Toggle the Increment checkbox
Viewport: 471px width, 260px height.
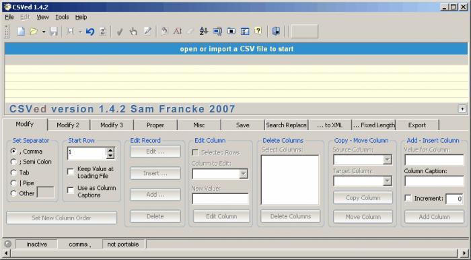(408, 198)
